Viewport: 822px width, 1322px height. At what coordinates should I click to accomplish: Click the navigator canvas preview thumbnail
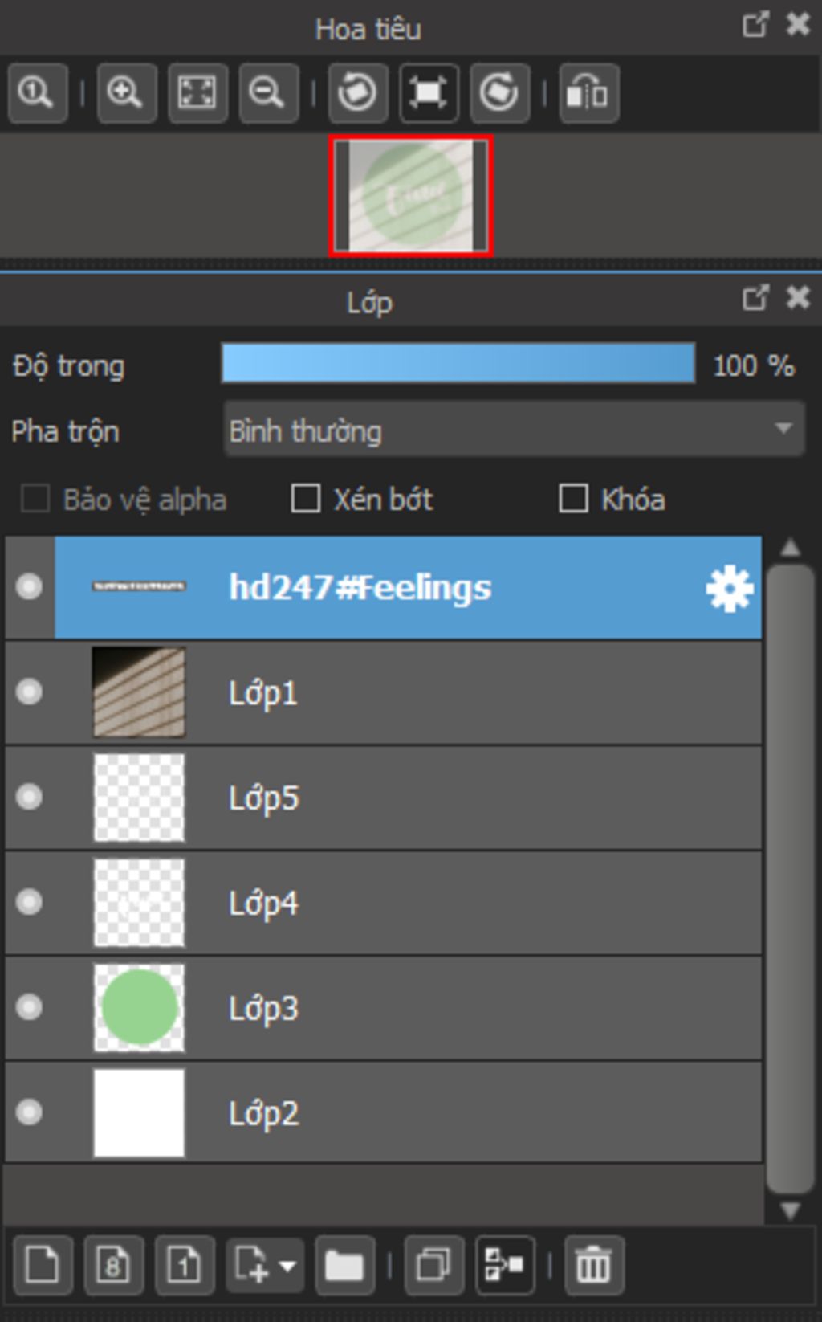click(x=411, y=196)
